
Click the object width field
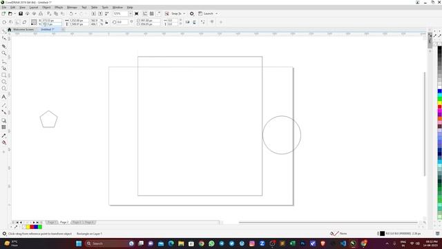click(79, 21)
